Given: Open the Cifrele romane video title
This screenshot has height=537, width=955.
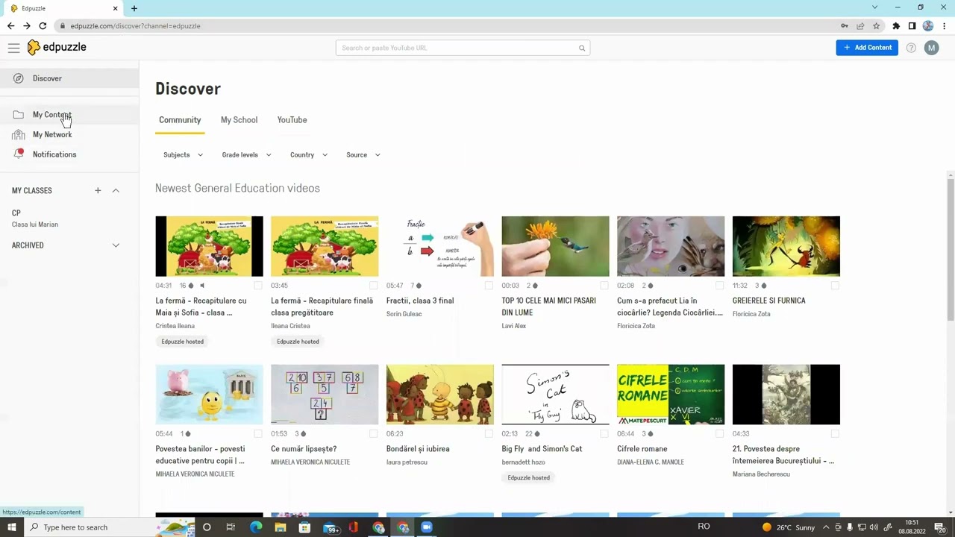Looking at the screenshot, I should click(x=642, y=449).
